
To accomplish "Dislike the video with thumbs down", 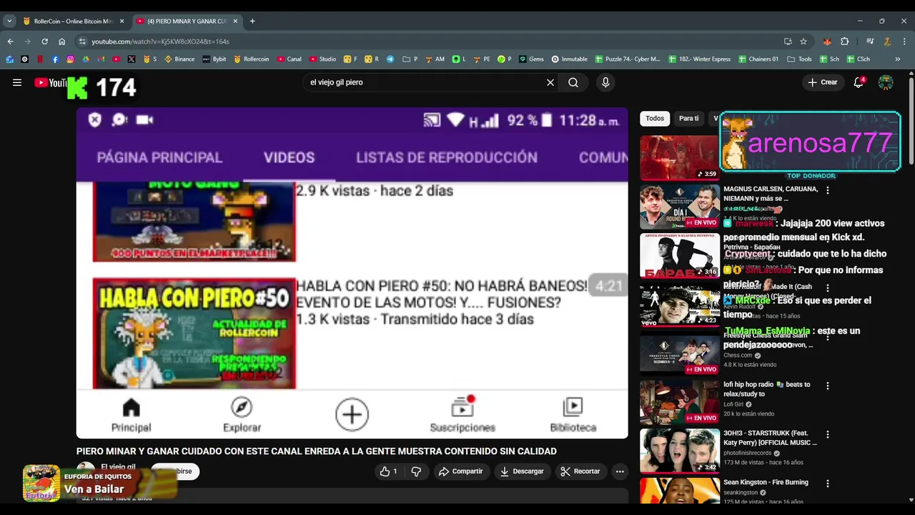I will (416, 471).
